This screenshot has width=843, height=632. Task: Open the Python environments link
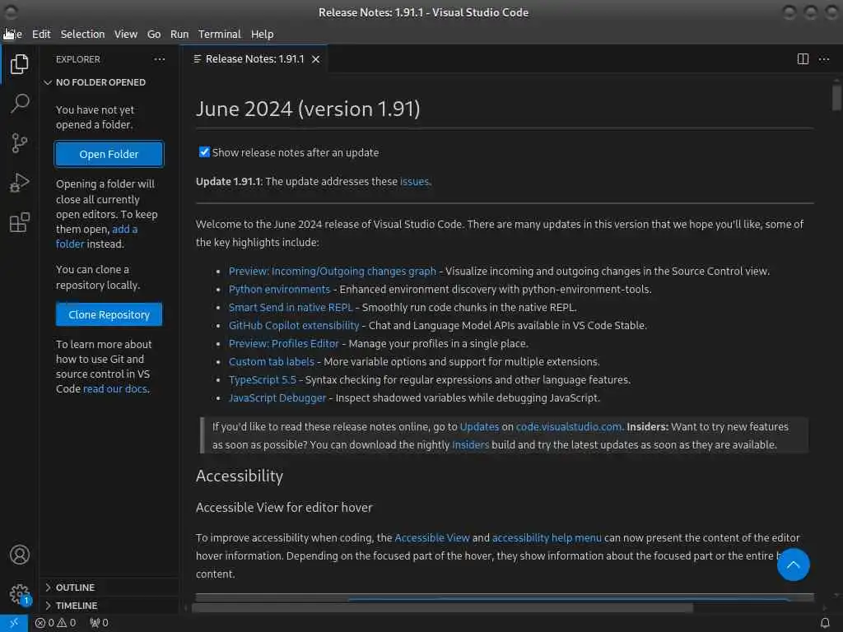pyautogui.click(x=279, y=289)
